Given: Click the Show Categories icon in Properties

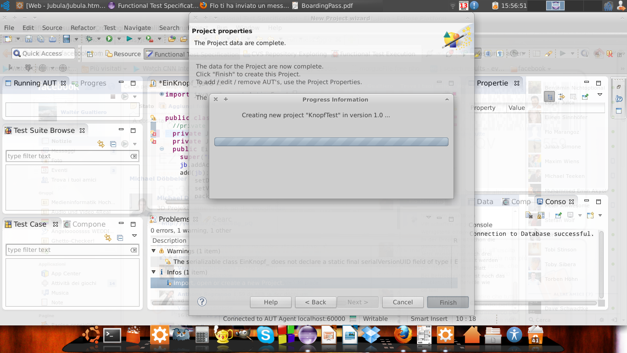Looking at the screenshot, I should (549, 97).
